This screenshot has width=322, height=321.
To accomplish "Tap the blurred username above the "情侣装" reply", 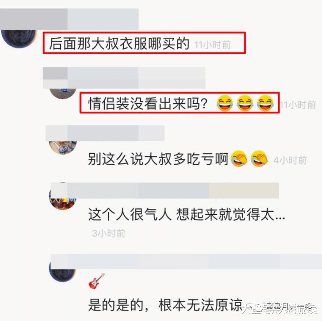I will (124, 78).
